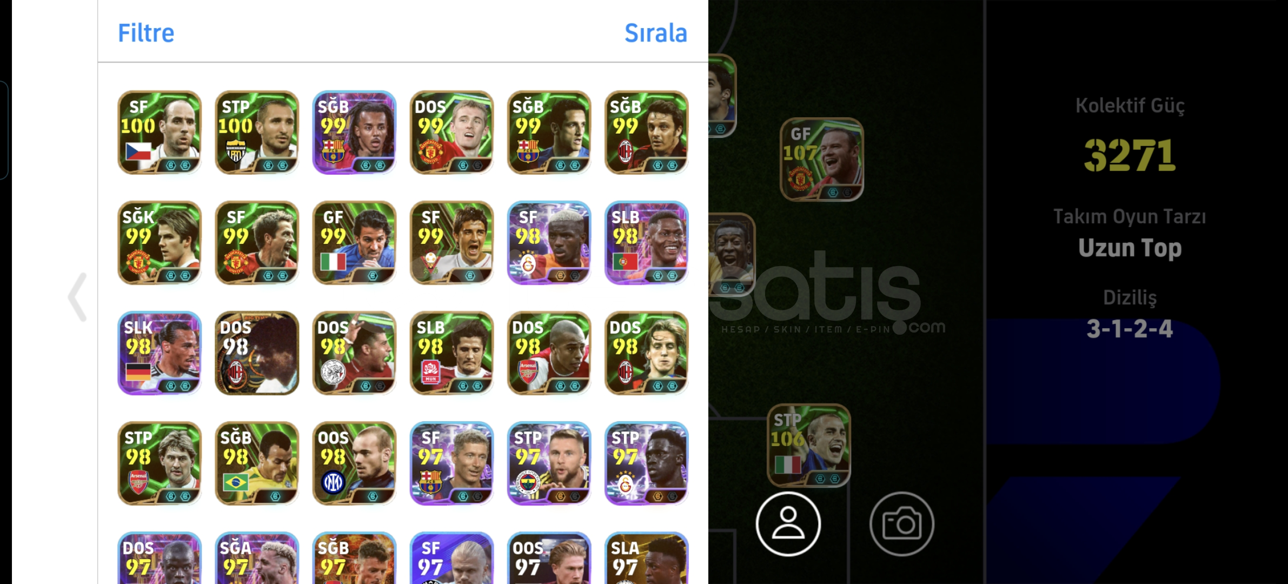Viewport: 1288px width, 584px height.
Task: Open the Filtre options
Action: pos(146,33)
